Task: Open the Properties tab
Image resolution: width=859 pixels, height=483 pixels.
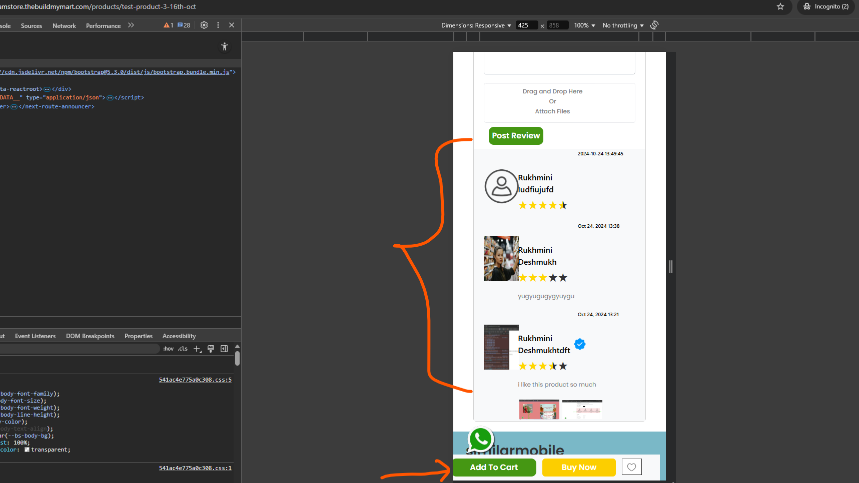Action: coord(139,336)
